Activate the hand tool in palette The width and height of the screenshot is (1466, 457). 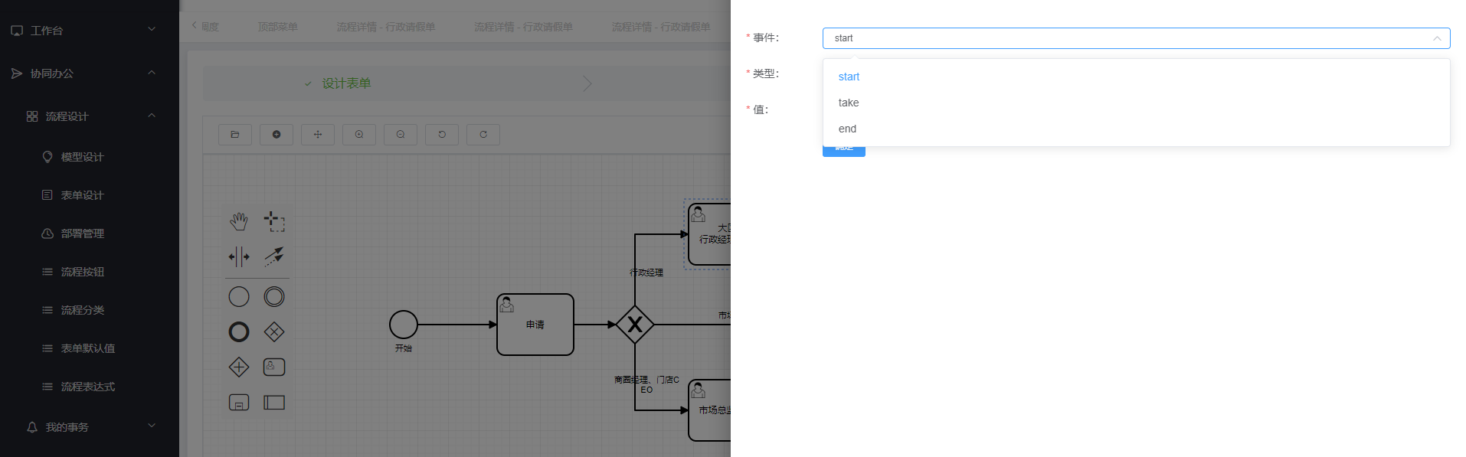239,222
